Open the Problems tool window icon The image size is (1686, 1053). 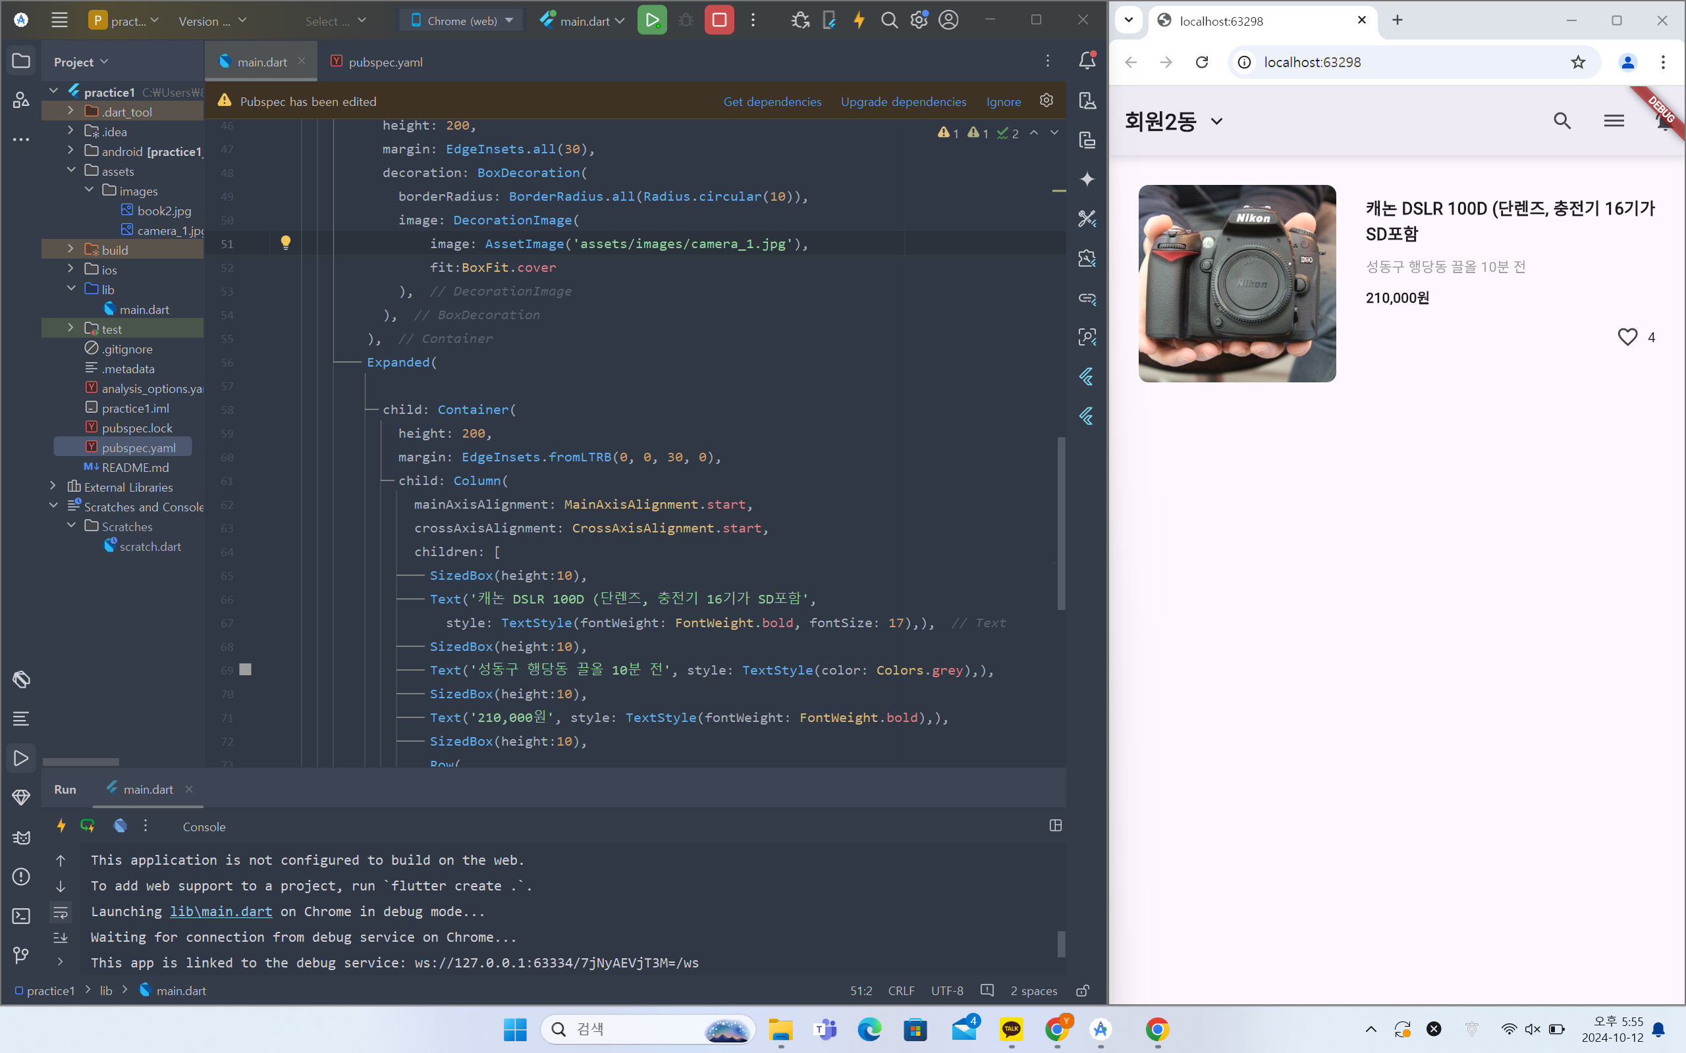pyautogui.click(x=21, y=876)
